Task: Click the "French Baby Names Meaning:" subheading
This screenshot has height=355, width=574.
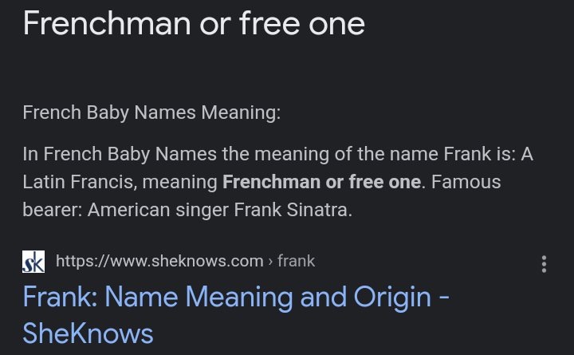Action: [x=151, y=112]
